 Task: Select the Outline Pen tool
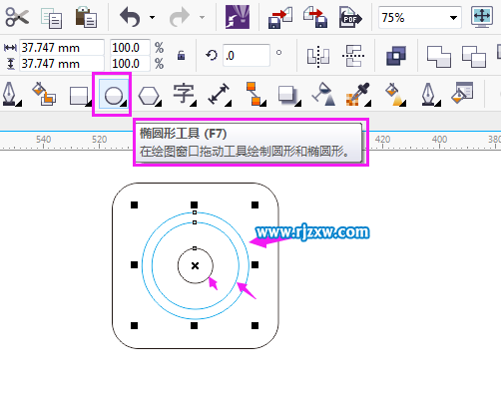point(430,95)
